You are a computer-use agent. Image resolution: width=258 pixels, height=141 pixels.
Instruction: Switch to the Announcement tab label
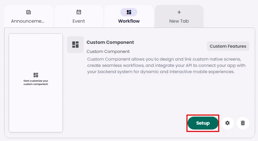tap(28, 21)
